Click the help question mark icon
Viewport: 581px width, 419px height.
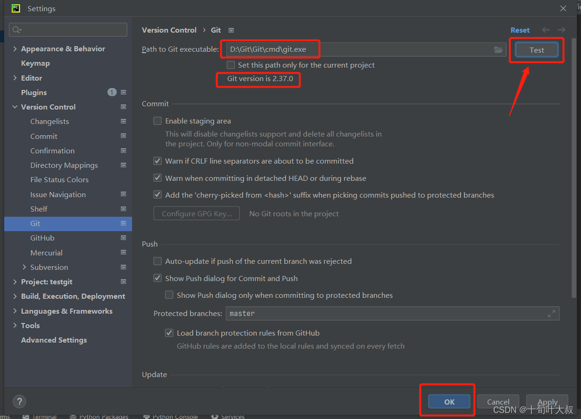19,401
